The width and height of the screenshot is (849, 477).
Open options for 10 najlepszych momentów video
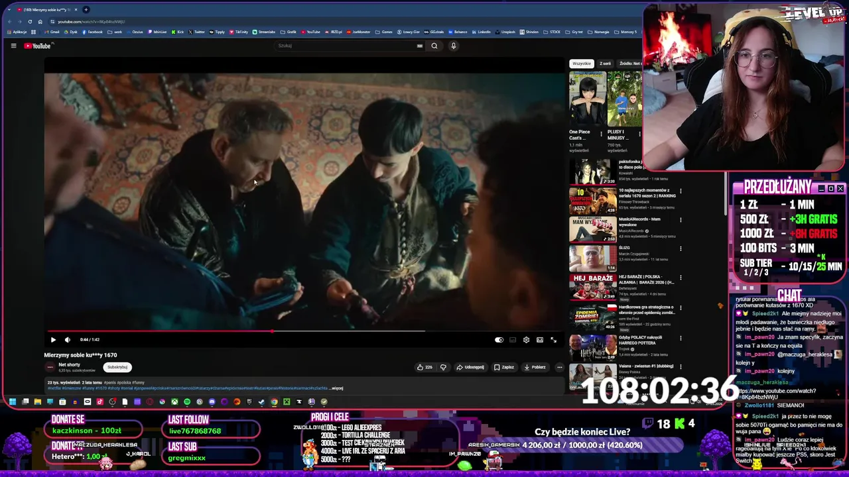pyautogui.click(x=681, y=191)
